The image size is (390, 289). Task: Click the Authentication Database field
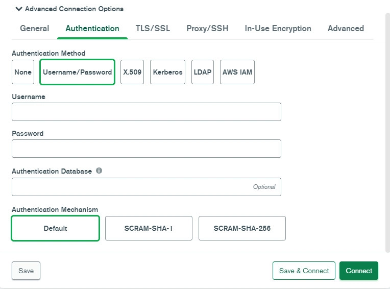tap(147, 187)
